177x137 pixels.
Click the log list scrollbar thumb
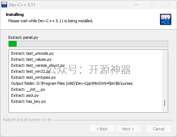[x=165, y=103]
